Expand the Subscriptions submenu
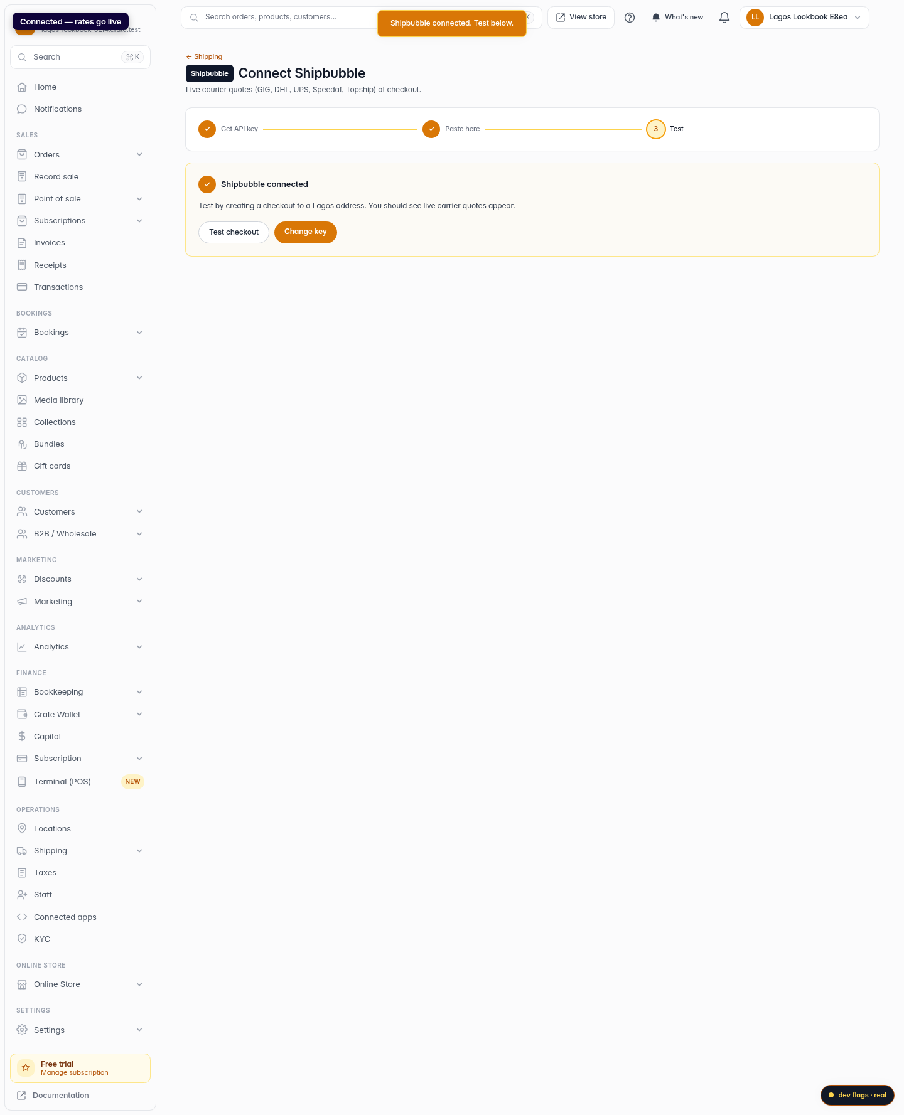Screen dimensions: 904x1115 pos(139,221)
